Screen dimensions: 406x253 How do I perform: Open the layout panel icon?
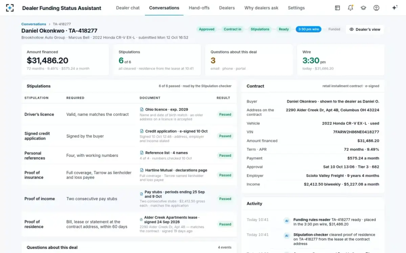(337, 8)
